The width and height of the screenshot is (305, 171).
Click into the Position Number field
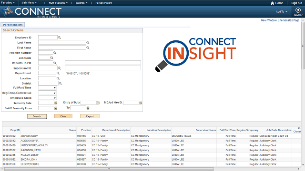(x=46, y=53)
